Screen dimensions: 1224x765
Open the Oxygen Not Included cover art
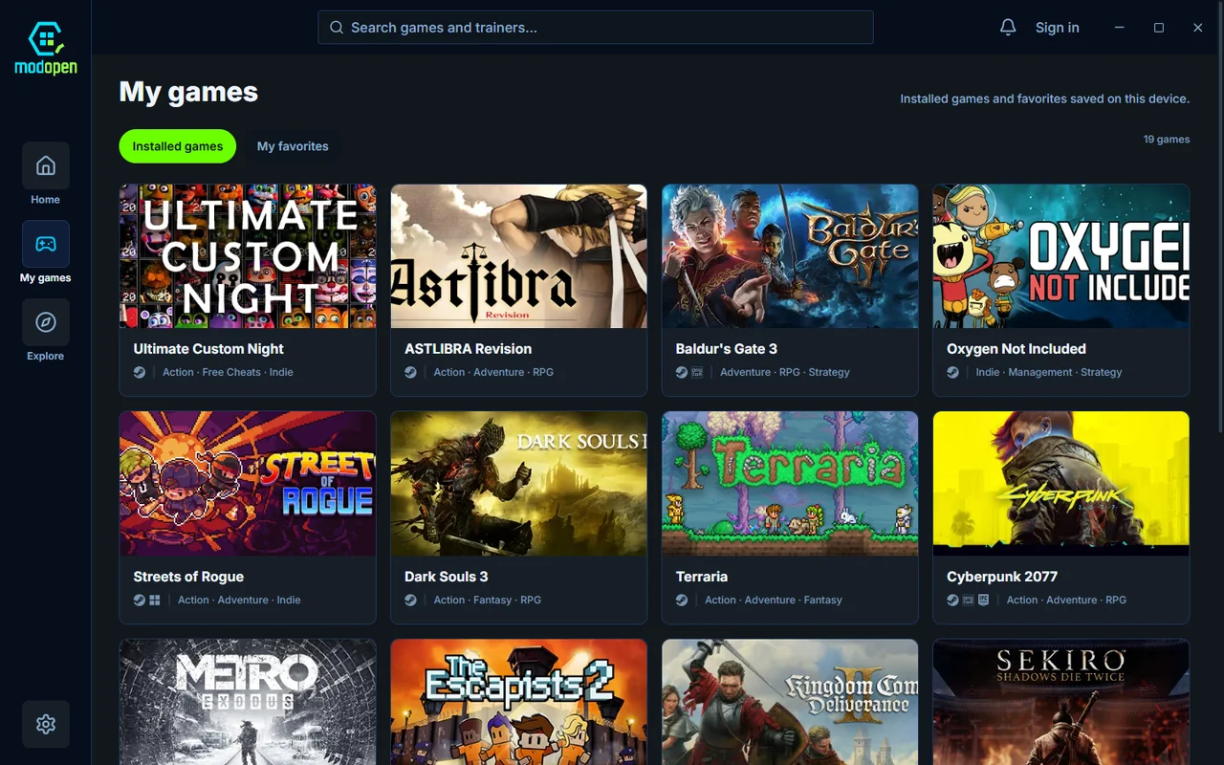[1061, 256]
